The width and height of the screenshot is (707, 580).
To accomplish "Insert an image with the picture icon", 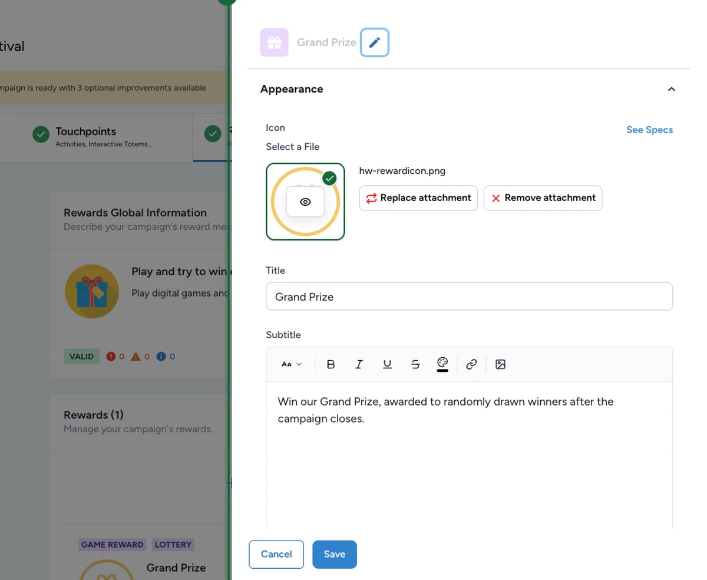I will pyautogui.click(x=500, y=364).
